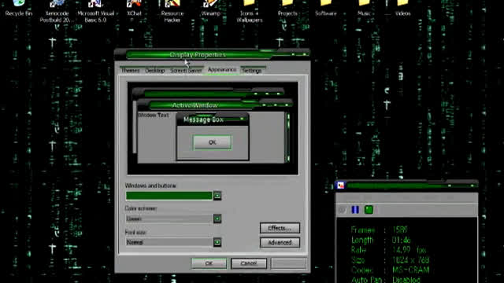Screen dimensions: 504x283
Task: Stop recording with the green stop icon
Action: click(x=369, y=210)
